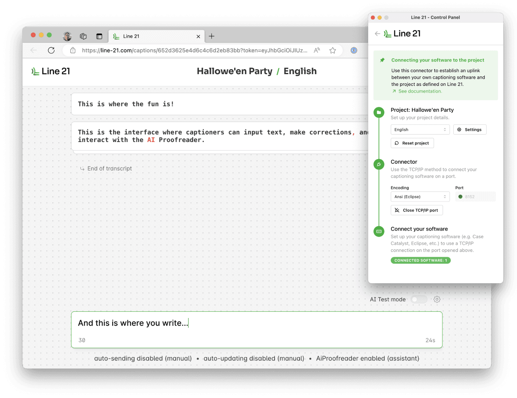Image resolution: width=517 pixels, height=398 pixels.
Task: Go back with Control Panel arrow icon
Action: point(377,34)
